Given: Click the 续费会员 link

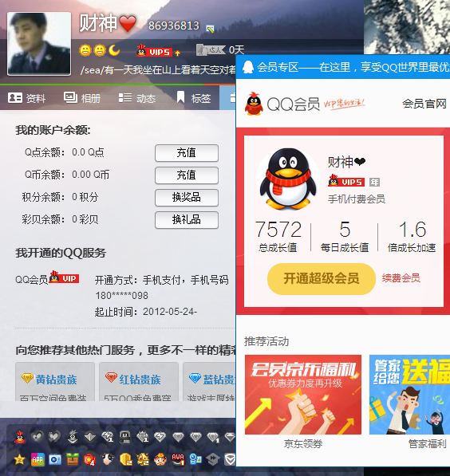Looking at the screenshot, I should tap(401, 278).
